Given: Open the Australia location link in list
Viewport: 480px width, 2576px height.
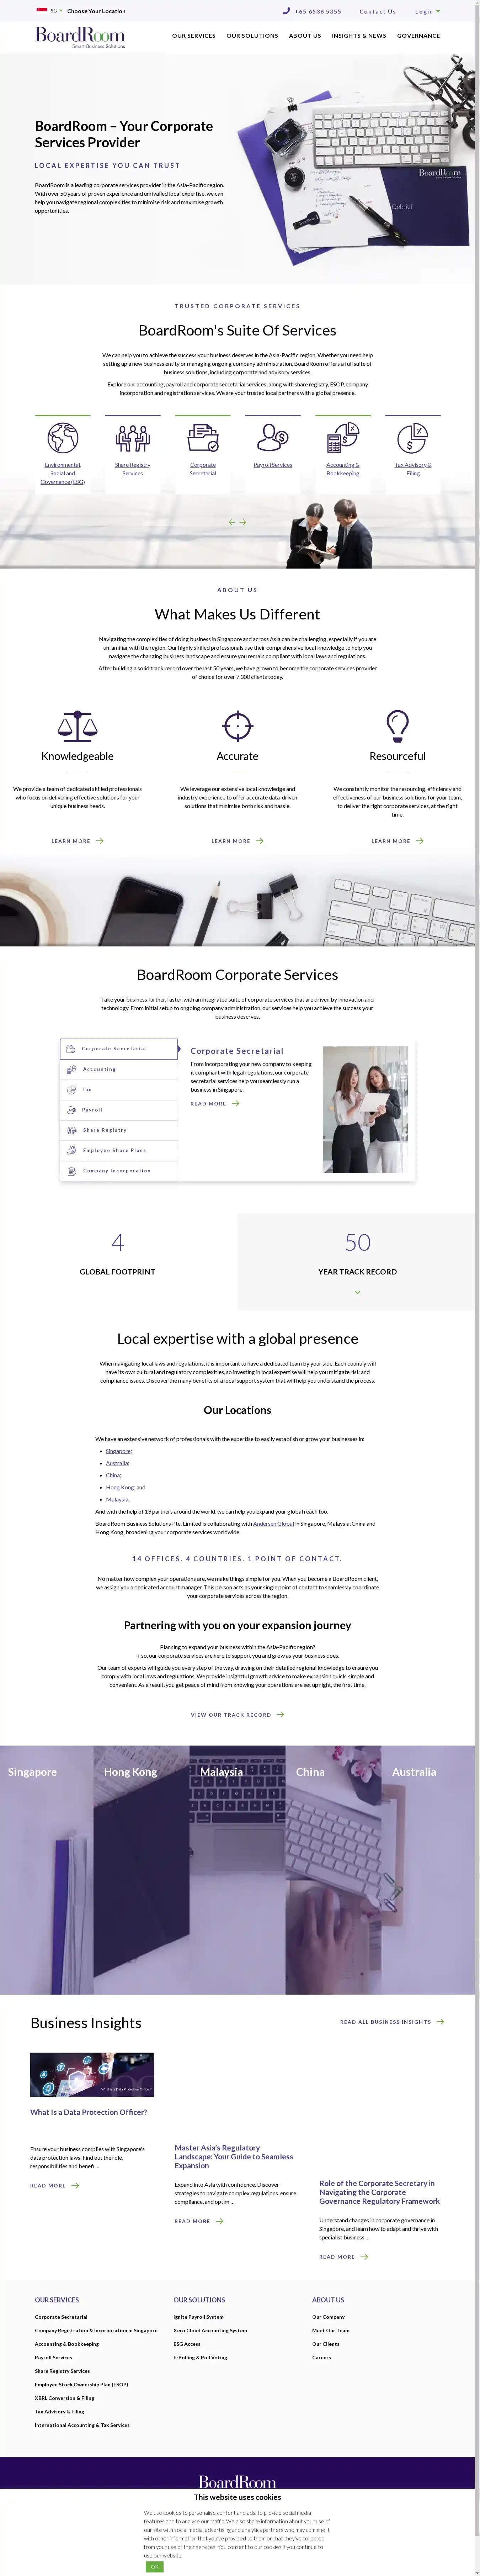Looking at the screenshot, I should click(117, 1463).
